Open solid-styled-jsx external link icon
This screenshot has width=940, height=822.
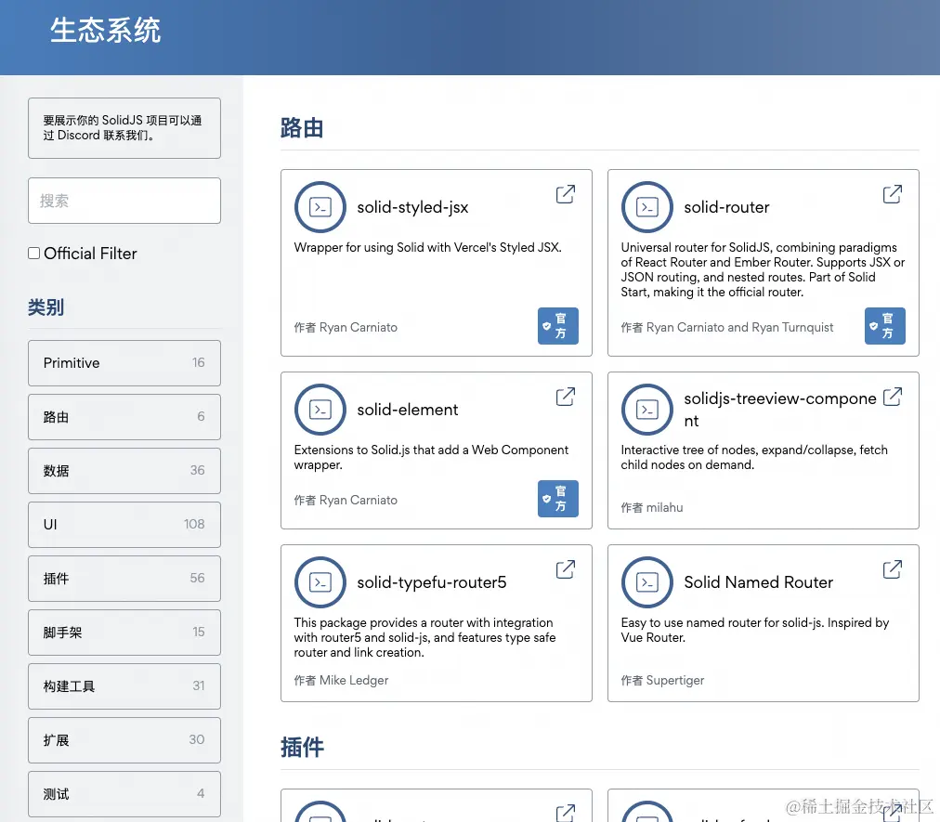coord(565,194)
